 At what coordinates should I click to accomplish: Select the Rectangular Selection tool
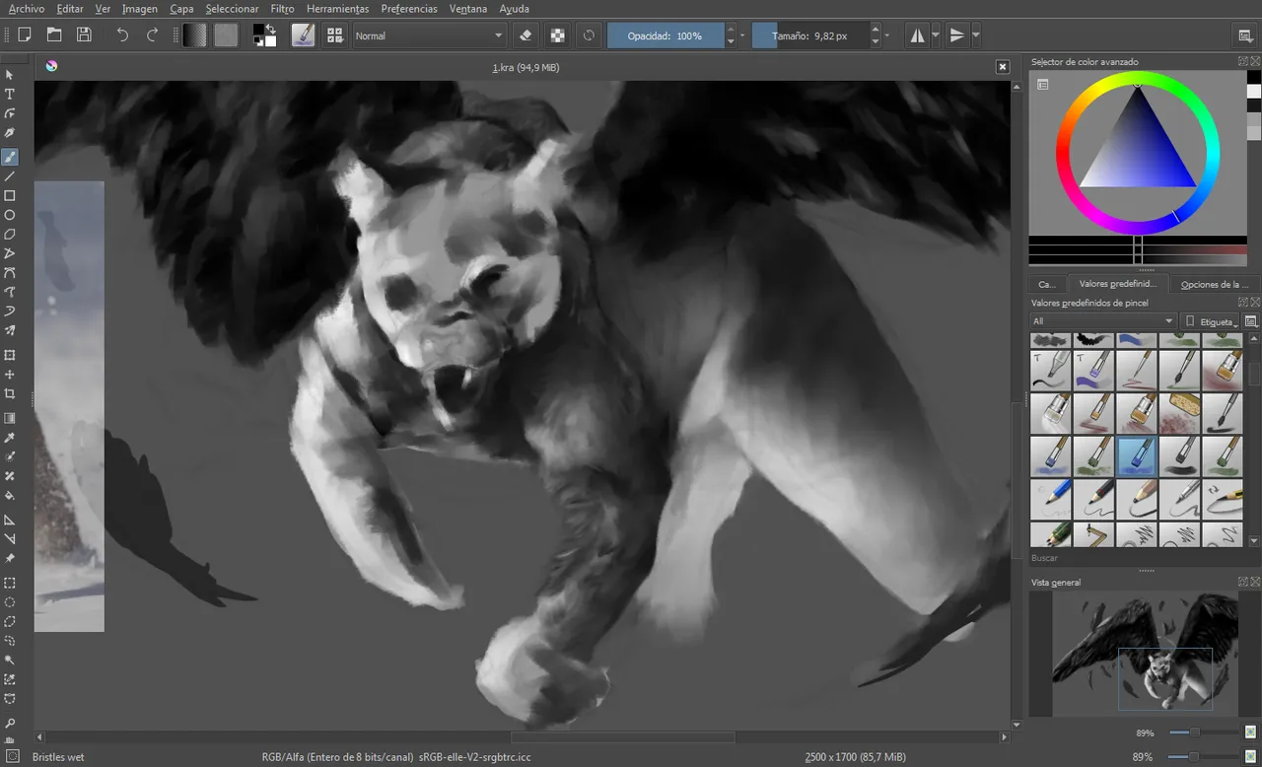[x=10, y=583]
